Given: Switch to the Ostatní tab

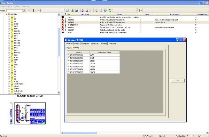Looking at the screenshot, I should point(77,43).
